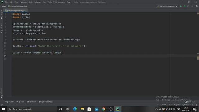Open the Project tool window sidebar tab

[2, 14]
